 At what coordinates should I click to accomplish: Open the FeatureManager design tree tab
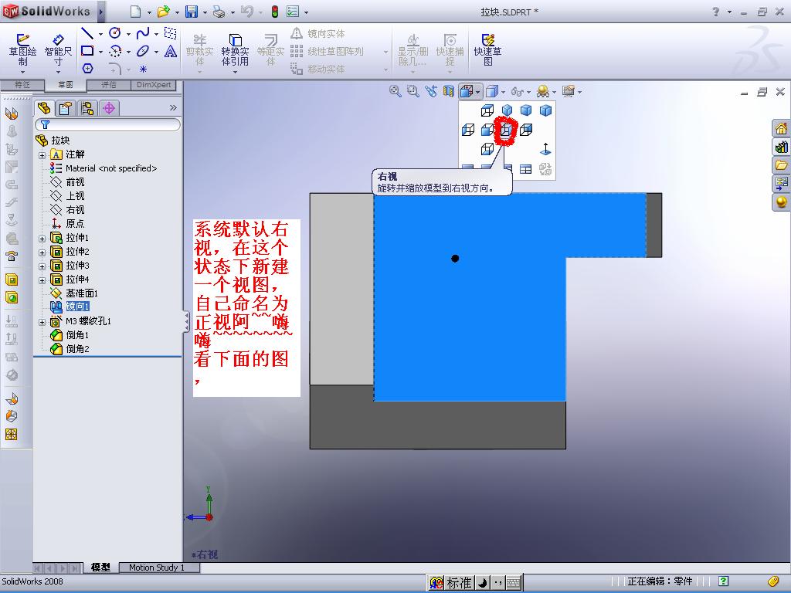pyautogui.click(x=44, y=108)
